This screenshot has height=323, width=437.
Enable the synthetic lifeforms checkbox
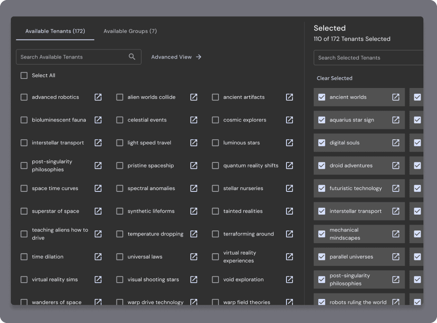click(x=120, y=211)
